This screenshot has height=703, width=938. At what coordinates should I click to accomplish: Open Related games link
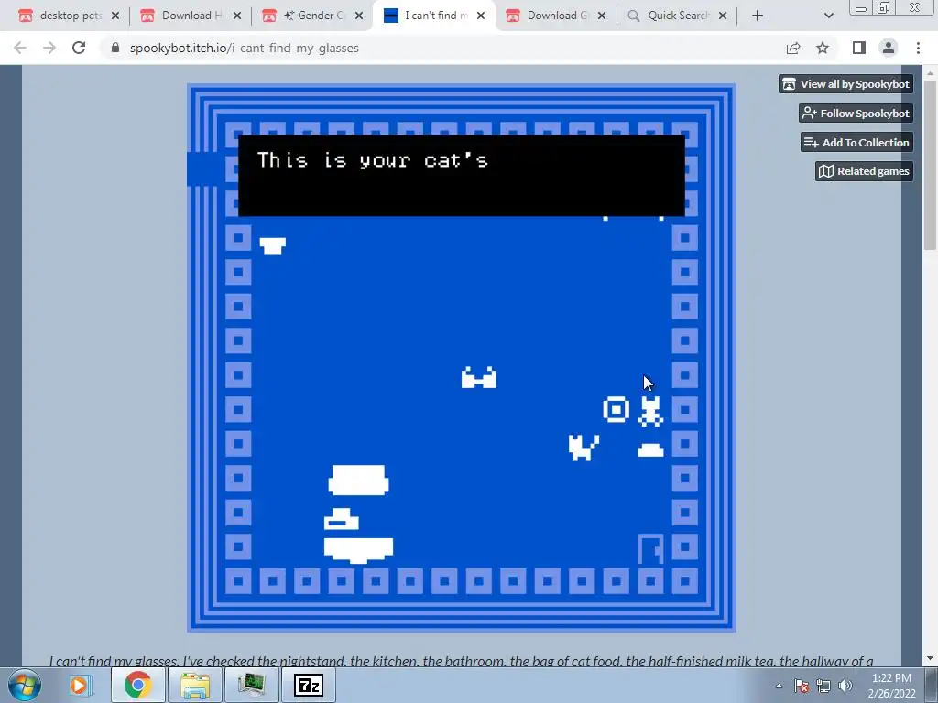864,171
